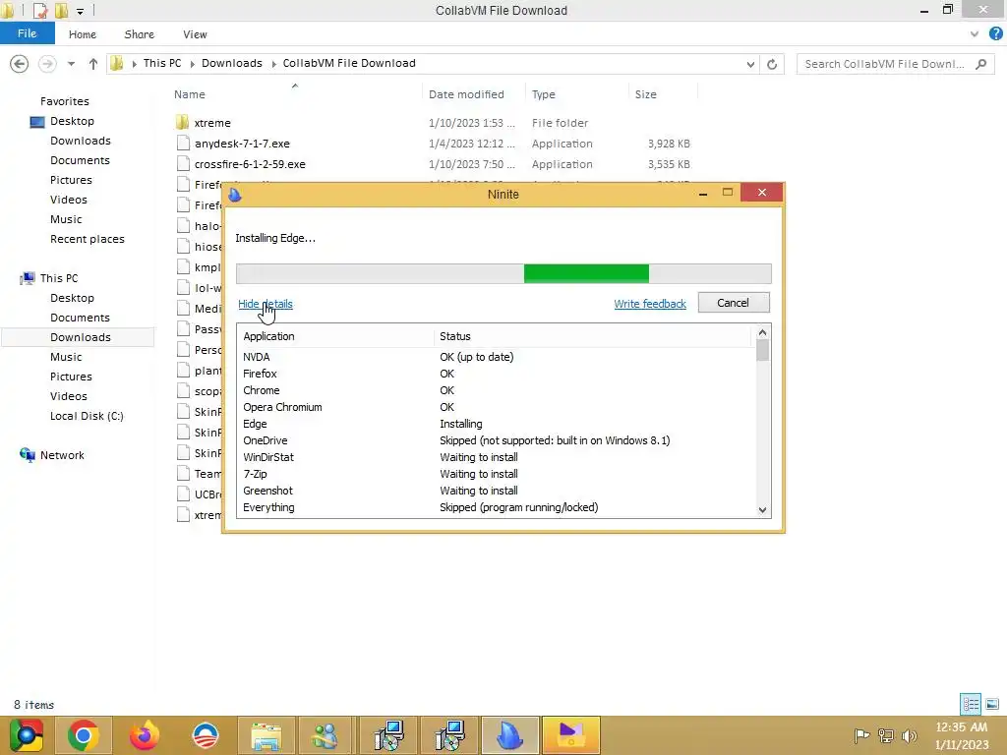Select Local Disk (C:) in sidebar

pos(87,416)
